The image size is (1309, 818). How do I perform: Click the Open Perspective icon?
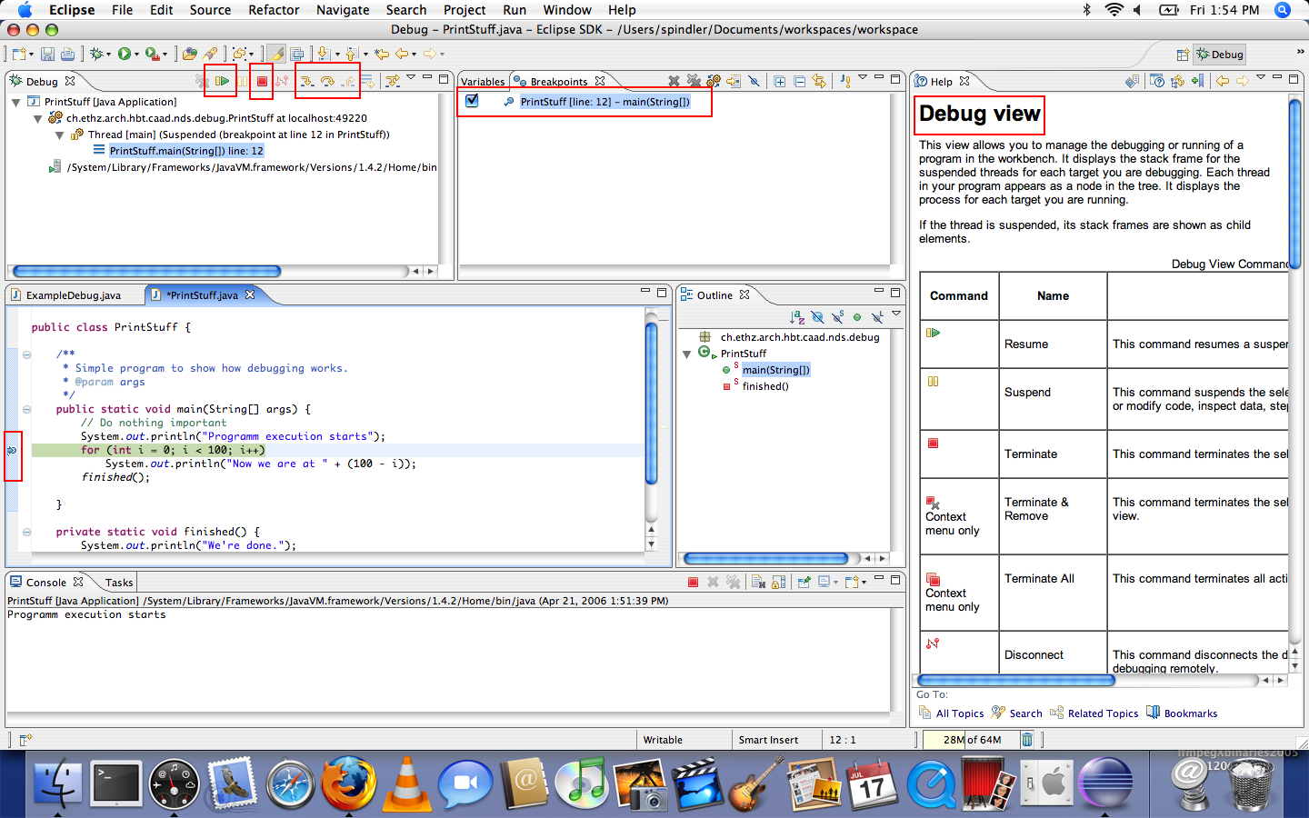[1183, 55]
